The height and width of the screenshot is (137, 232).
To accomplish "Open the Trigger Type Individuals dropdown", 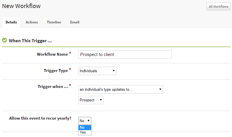I will point(97,71).
